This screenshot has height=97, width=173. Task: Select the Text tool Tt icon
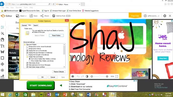[x=2, y=46]
